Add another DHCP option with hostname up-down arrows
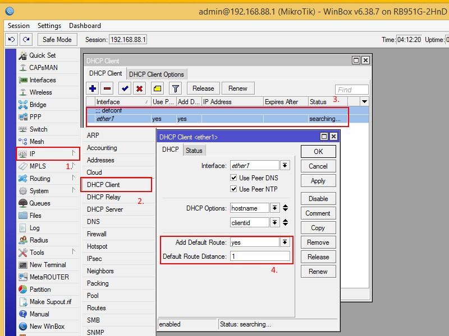Viewport: 449px width, 336px height. pyautogui.click(x=285, y=208)
